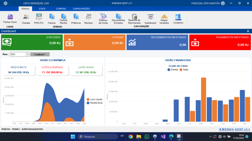Open the settings gear menu

pyautogui.click(x=5, y=3)
